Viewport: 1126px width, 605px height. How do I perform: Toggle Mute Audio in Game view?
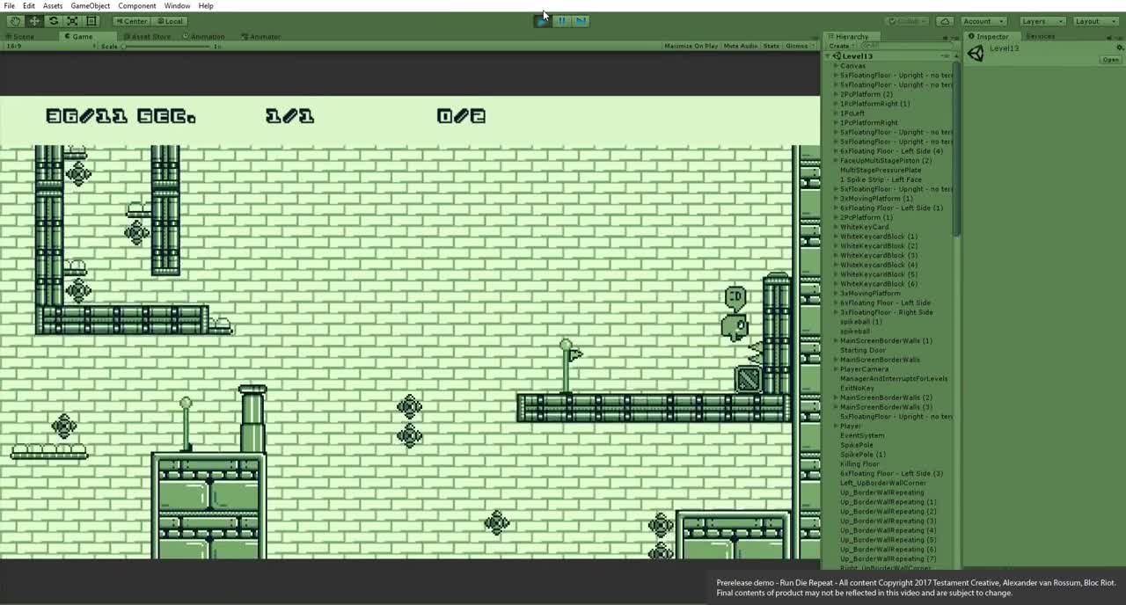(740, 46)
